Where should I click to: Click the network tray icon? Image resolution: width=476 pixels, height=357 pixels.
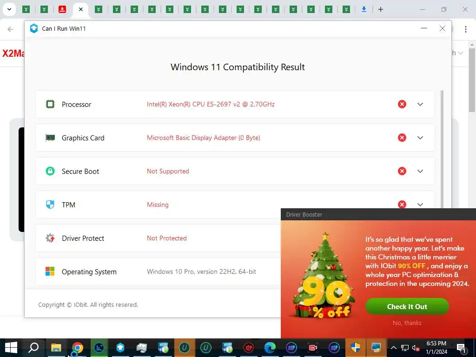pyautogui.click(x=405, y=348)
